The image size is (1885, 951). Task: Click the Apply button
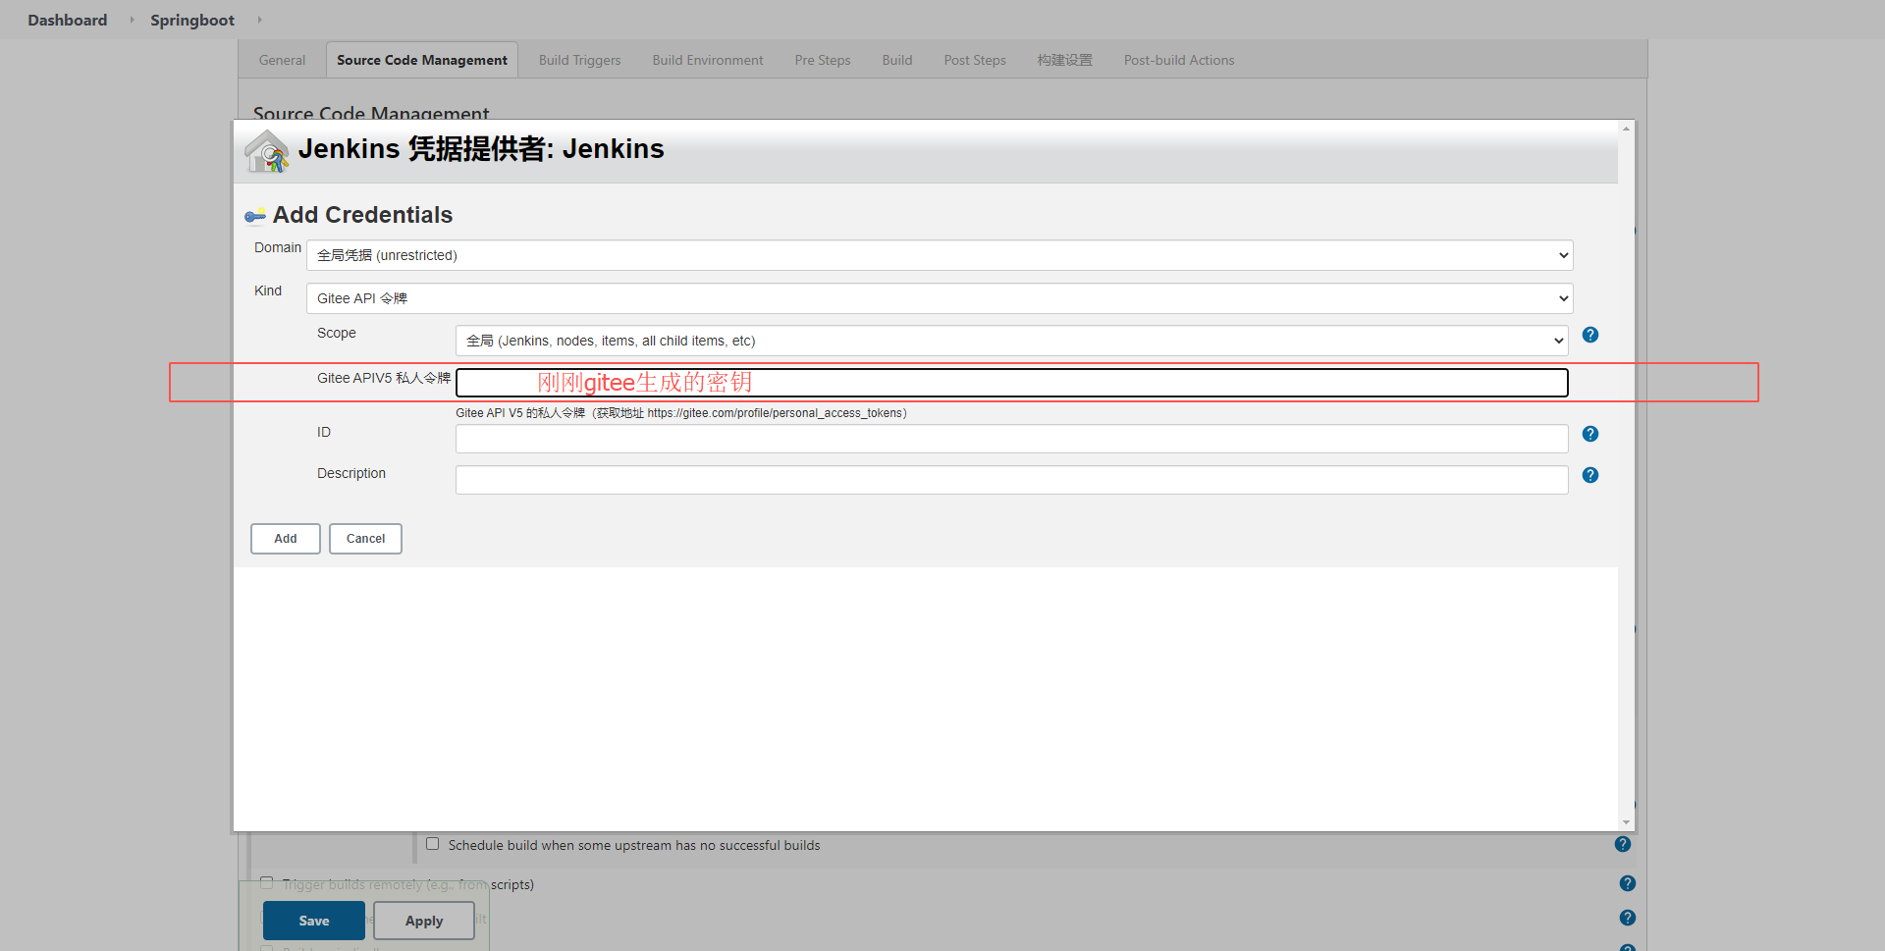(x=424, y=921)
